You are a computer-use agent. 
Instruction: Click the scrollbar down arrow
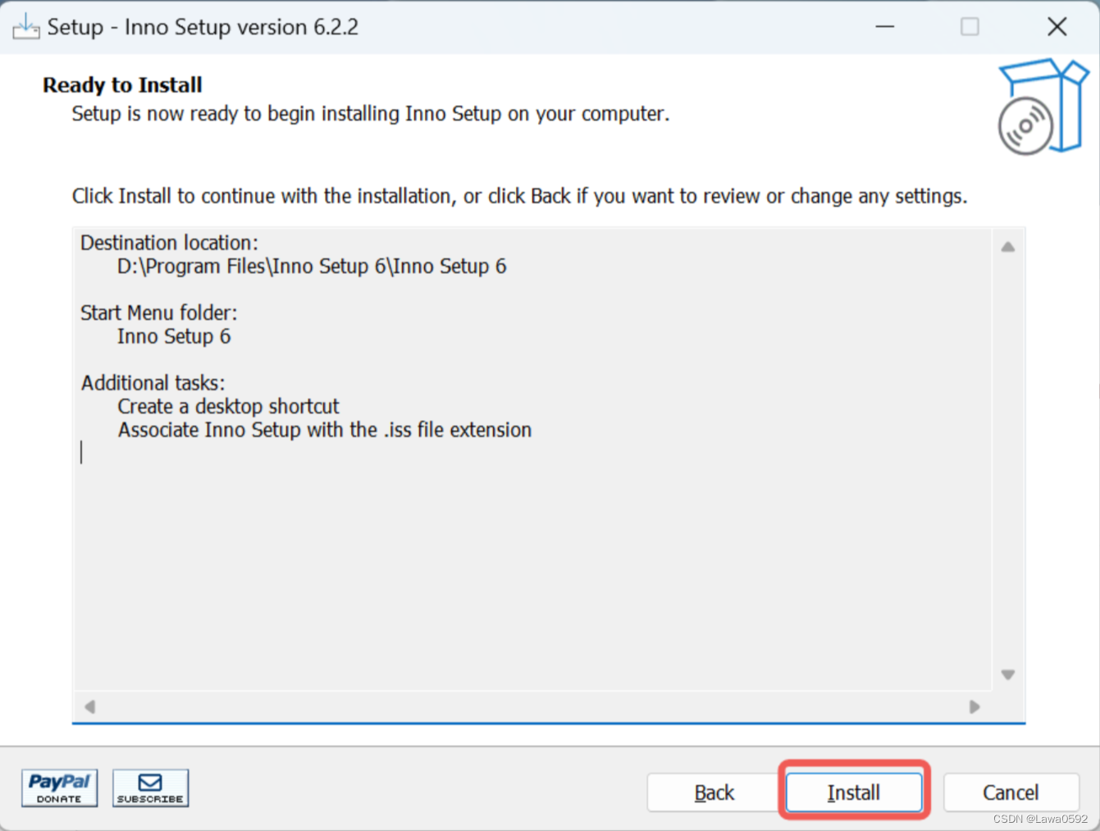[x=1007, y=674]
